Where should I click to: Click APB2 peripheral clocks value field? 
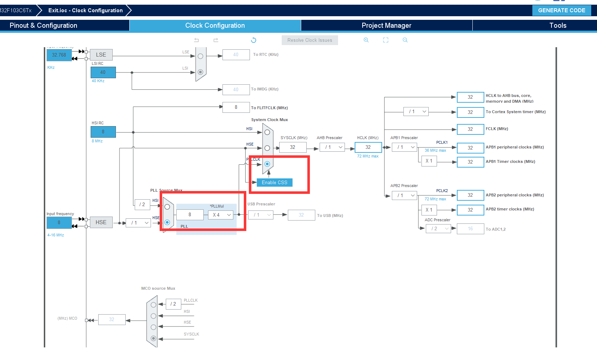click(470, 195)
